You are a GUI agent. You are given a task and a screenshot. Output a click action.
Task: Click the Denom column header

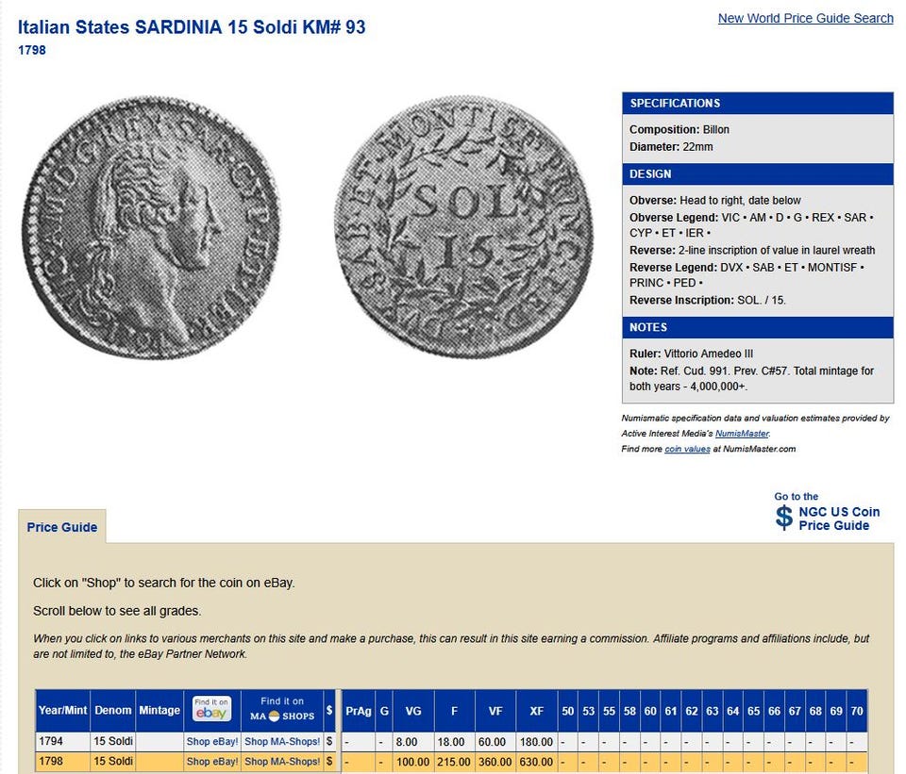[112, 711]
